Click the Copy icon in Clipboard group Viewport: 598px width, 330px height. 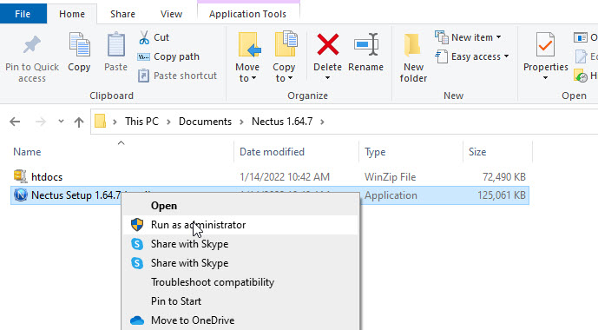79,44
